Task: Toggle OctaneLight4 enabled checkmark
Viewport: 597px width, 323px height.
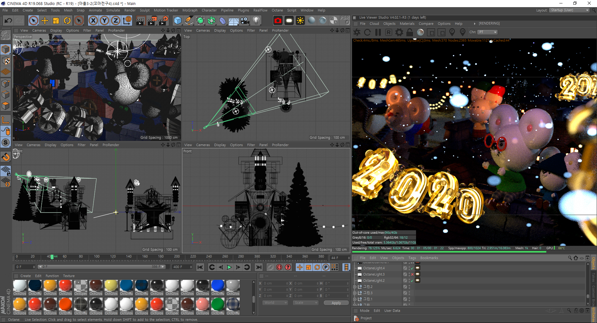Action: [x=412, y=268]
